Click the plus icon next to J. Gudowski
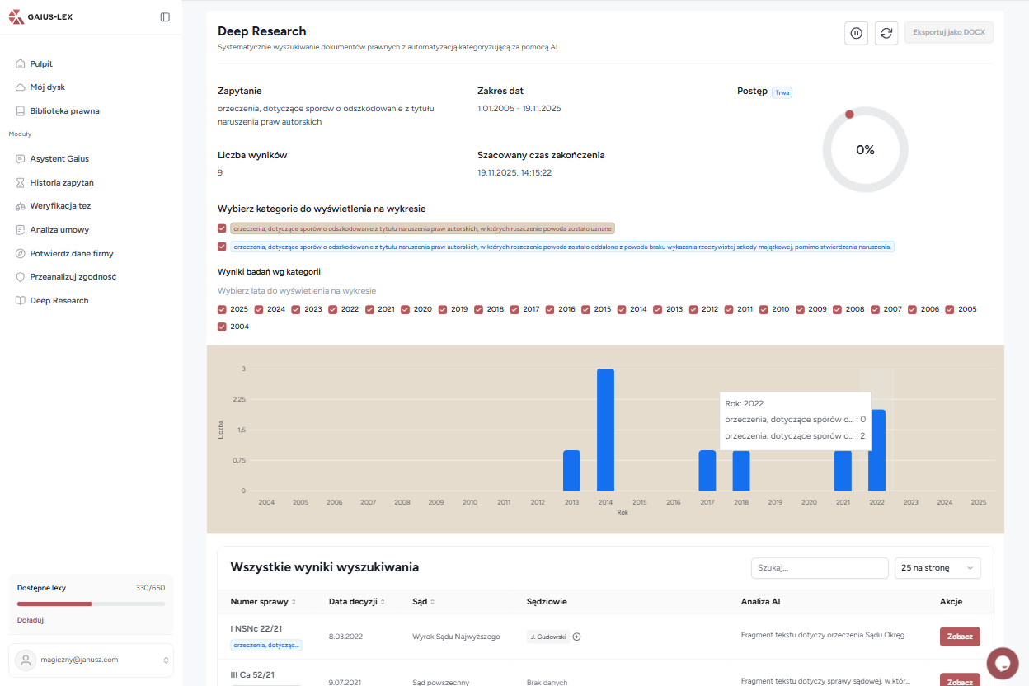 pos(577,637)
